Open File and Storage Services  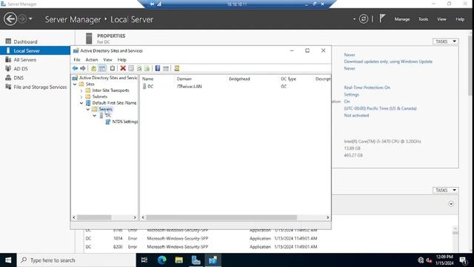pos(40,88)
